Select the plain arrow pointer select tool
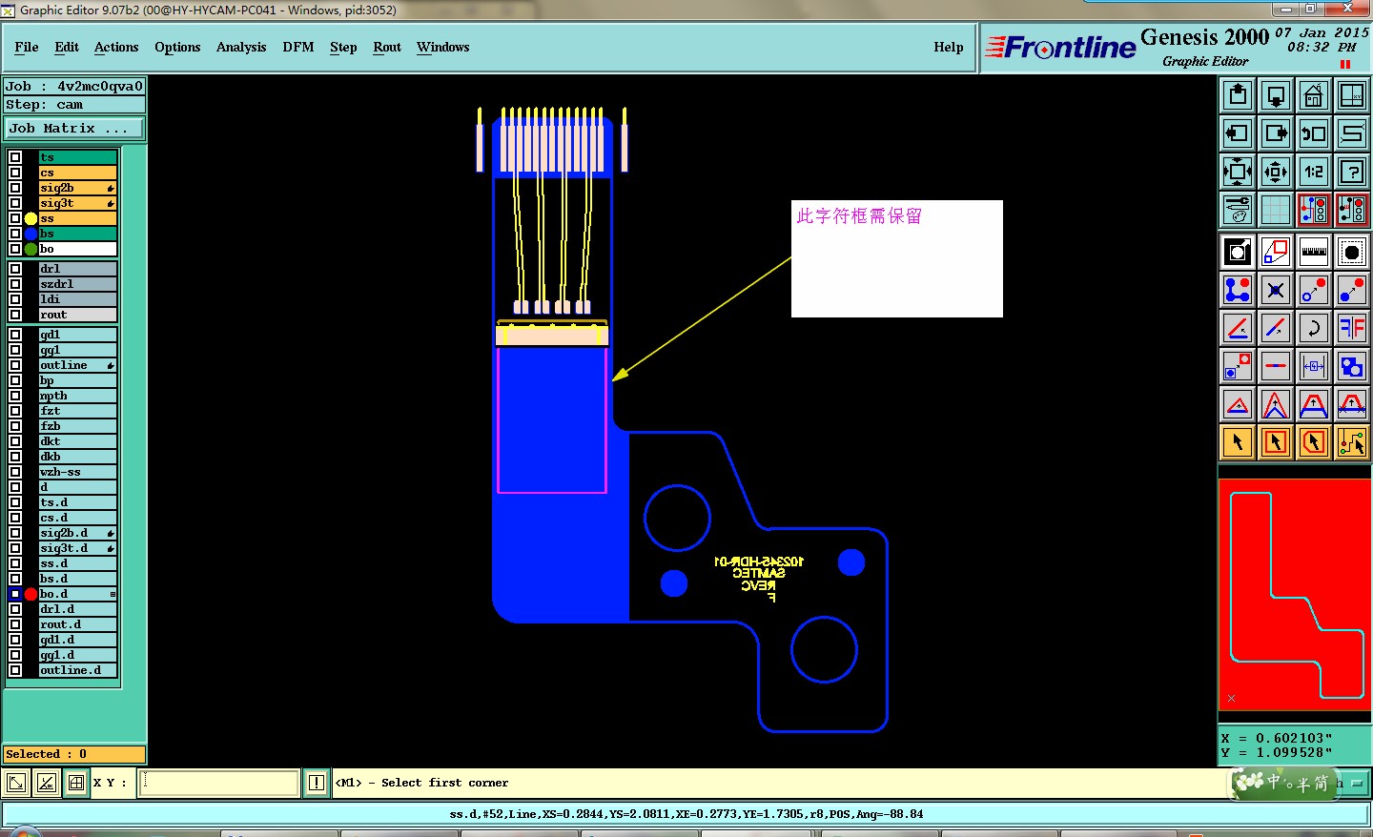Screen dimensions: 1373x837 click(x=1238, y=442)
